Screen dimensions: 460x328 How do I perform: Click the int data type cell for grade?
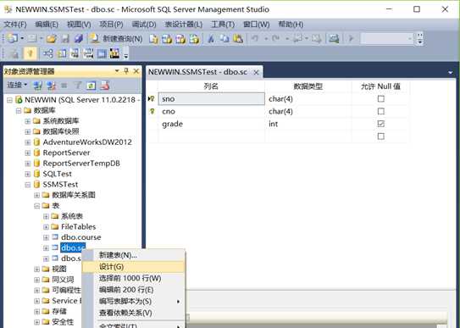pos(308,124)
